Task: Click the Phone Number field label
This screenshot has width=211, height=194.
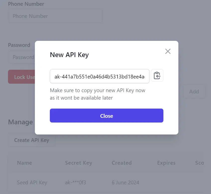Action: pyautogui.click(x=26, y=4)
